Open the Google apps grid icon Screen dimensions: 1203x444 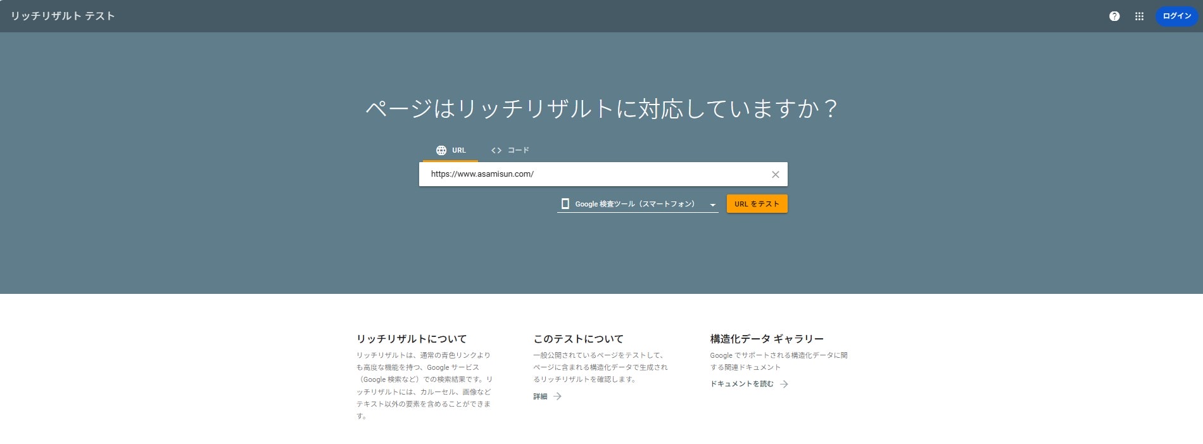[x=1139, y=16]
